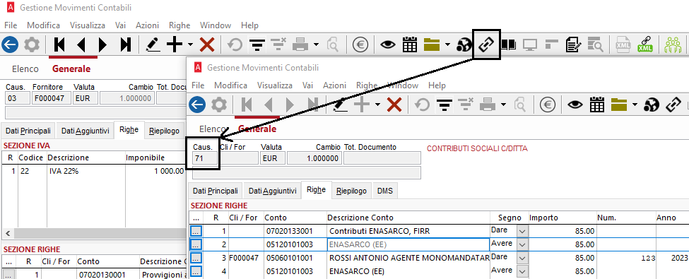Click the globe icon in the front window toolbar
The width and height of the screenshot is (689, 279).
pyautogui.click(x=652, y=105)
